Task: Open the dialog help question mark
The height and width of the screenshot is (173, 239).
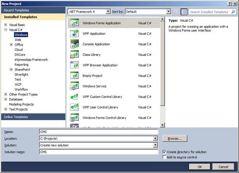Action: 230,4
